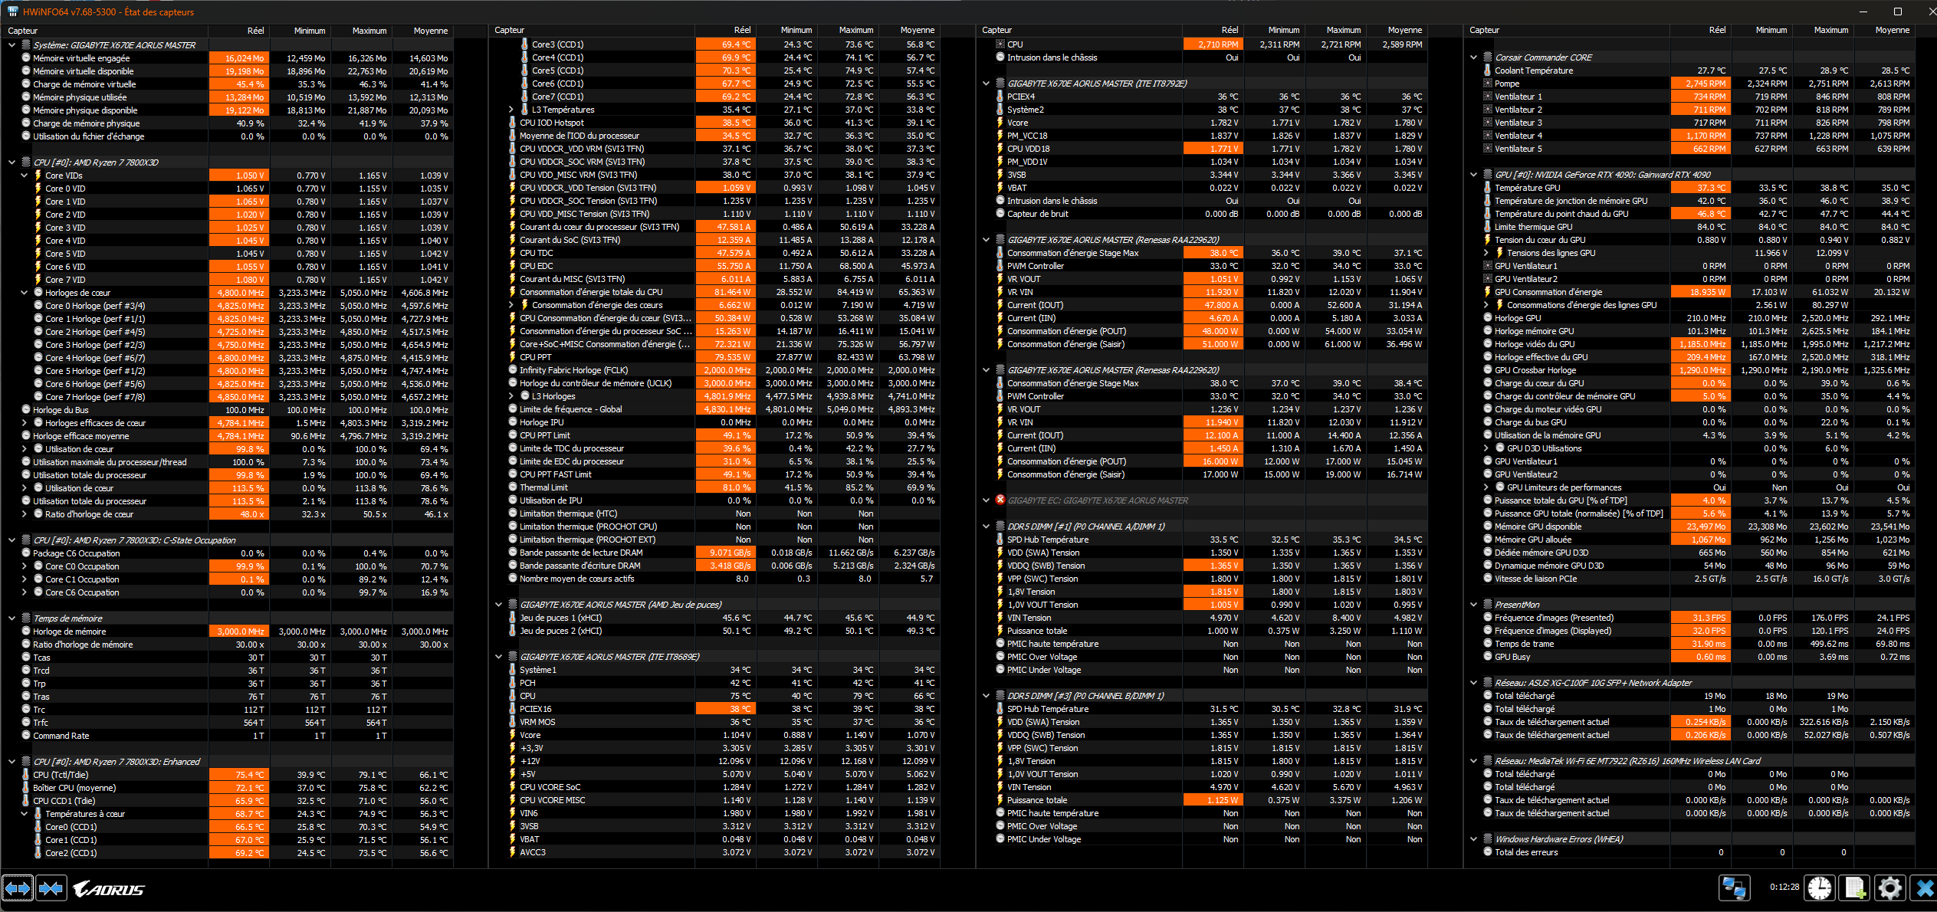
Task: Expand the L3 Températures entry
Action: 511,110
